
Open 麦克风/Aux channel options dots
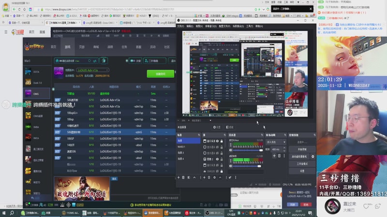tap(231, 145)
